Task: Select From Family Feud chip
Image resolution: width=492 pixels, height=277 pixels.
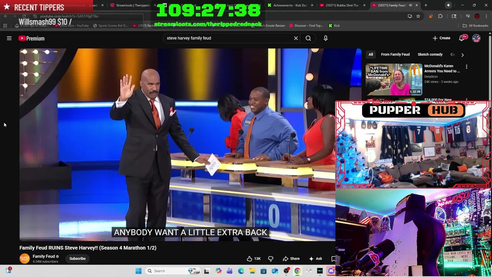Action: 395,55
